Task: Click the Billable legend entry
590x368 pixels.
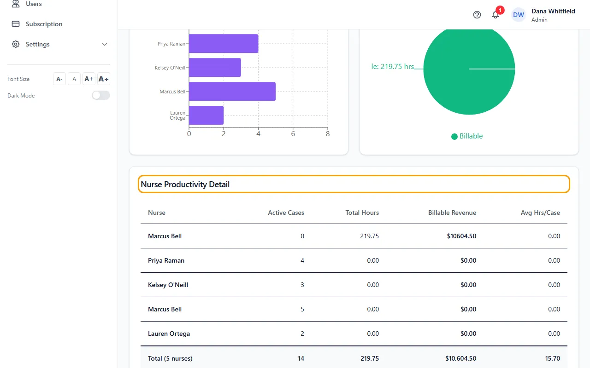Action: point(467,136)
